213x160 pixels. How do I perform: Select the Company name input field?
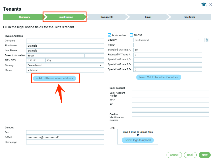(65, 41)
